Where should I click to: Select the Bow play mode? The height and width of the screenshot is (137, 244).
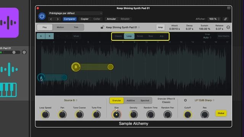[151, 36]
